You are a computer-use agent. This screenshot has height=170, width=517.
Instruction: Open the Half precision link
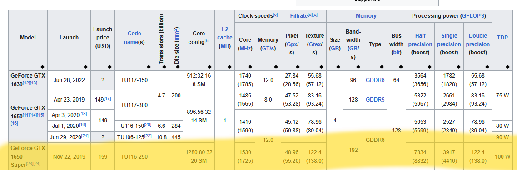(x=420, y=40)
